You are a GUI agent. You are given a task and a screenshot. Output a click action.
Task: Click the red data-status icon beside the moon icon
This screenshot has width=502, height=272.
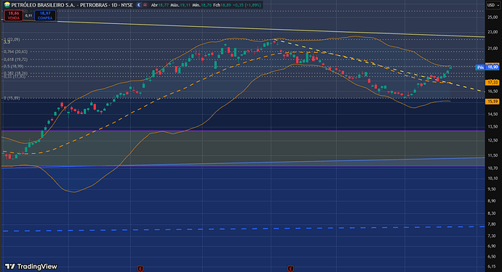[145, 5]
